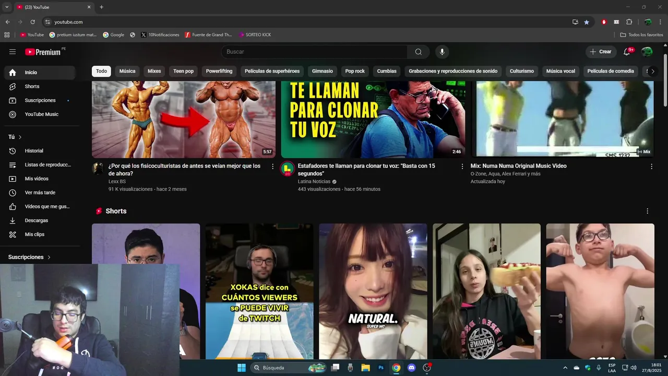Screen dimensions: 668x376
Task: Select the Mixes filter chip
Action: [154, 71]
